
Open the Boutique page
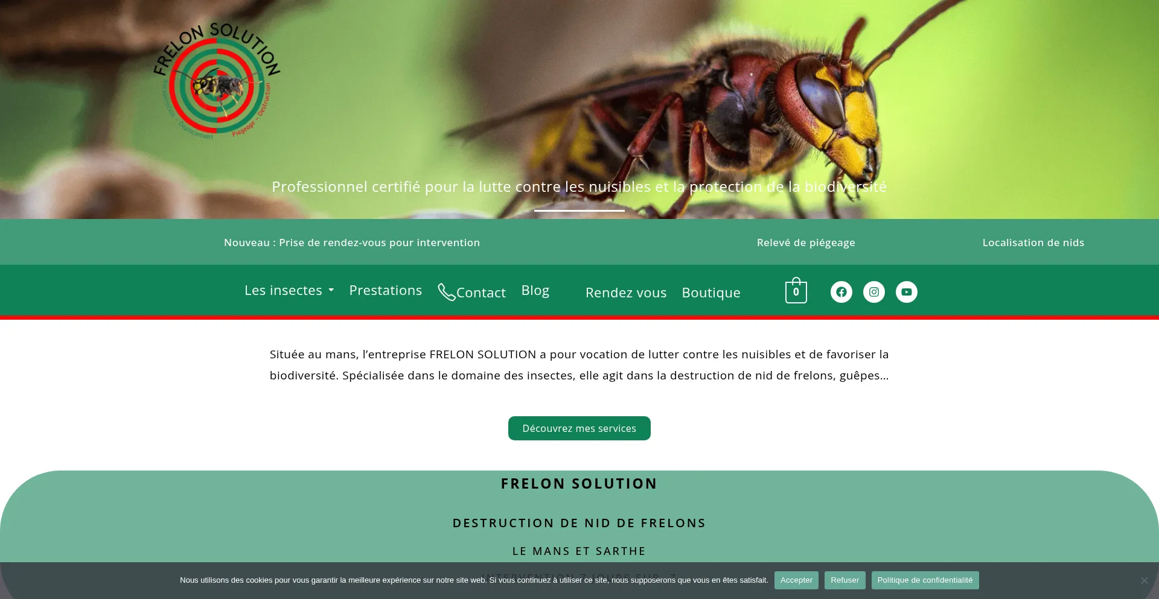711,293
